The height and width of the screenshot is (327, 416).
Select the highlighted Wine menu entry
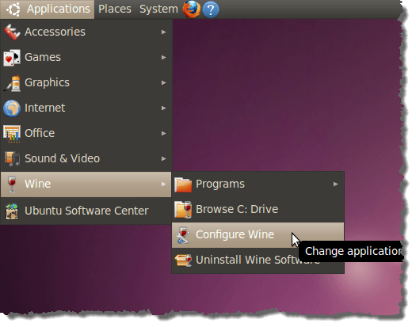pos(86,184)
